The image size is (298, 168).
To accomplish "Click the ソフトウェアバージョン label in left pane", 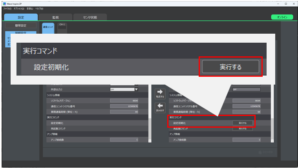I will pyautogui.click(x=60, y=101).
